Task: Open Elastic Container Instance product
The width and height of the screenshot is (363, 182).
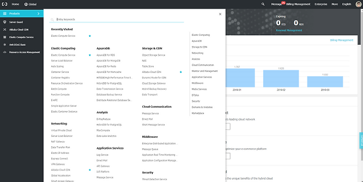Action: click(x=64, y=112)
